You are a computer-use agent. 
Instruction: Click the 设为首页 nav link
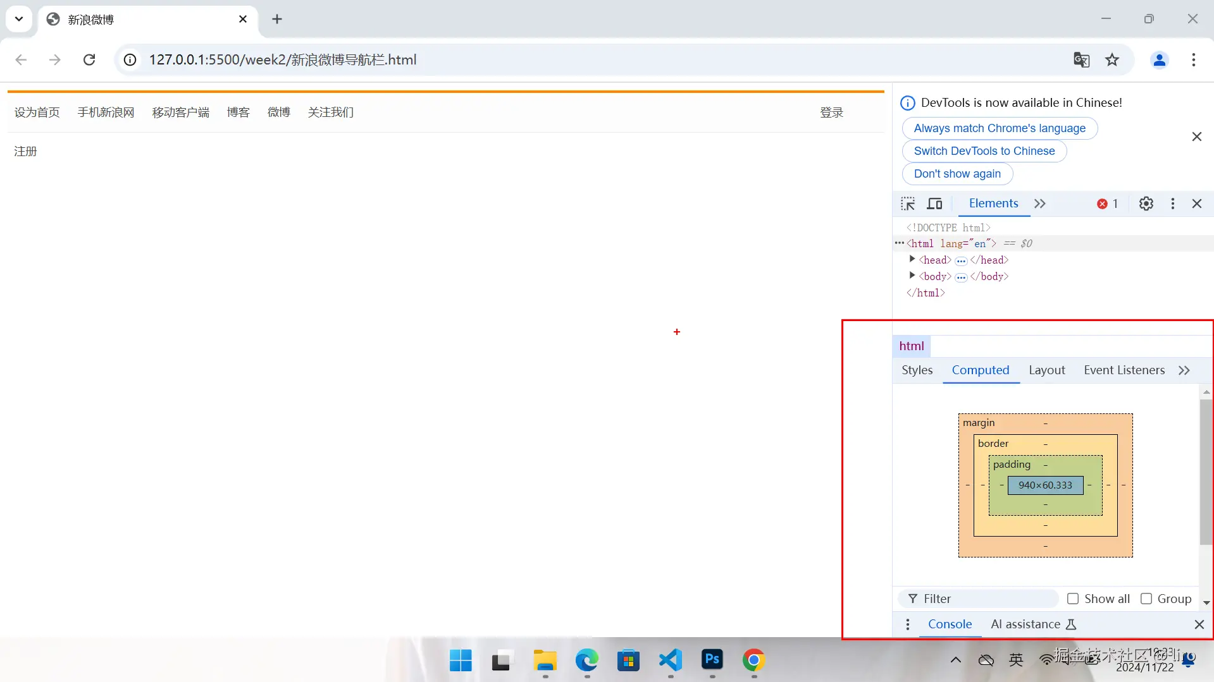37,113
